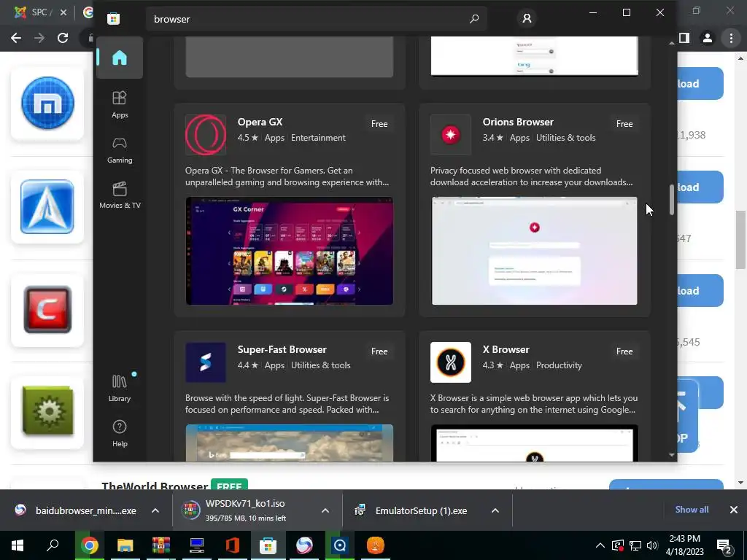Open the X Browser title
The width and height of the screenshot is (747, 560).
click(506, 349)
